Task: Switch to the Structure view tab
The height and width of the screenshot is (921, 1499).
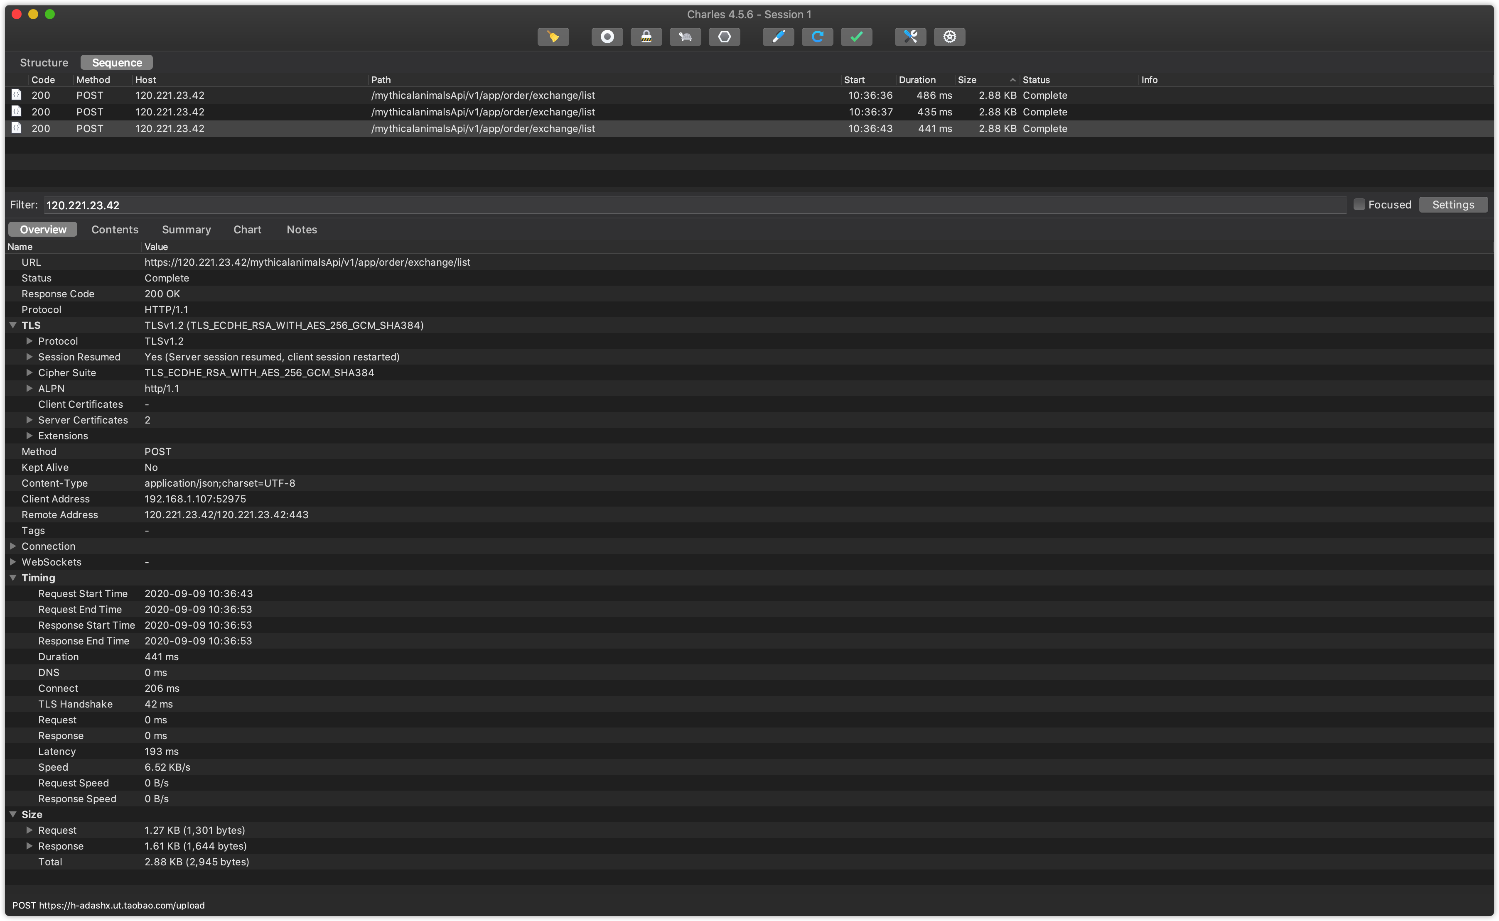Action: coord(44,63)
